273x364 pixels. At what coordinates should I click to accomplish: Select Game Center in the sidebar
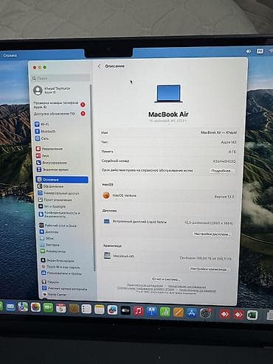click(55, 294)
